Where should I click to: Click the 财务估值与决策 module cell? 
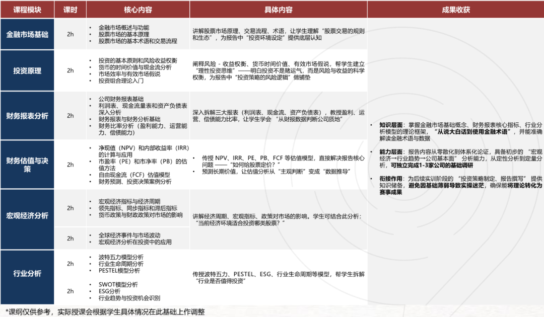[x=27, y=165]
